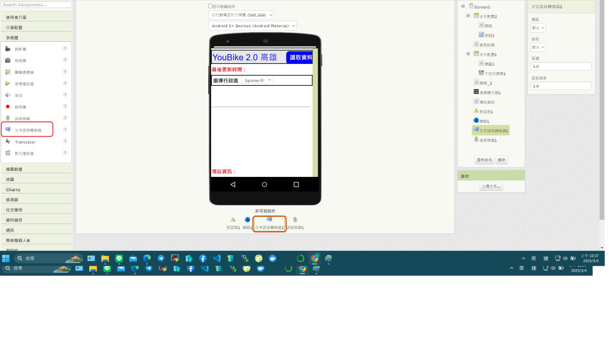The height and width of the screenshot is (343, 609).
Task: Collapse the Screen1 tree node
Action: point(463,6)
